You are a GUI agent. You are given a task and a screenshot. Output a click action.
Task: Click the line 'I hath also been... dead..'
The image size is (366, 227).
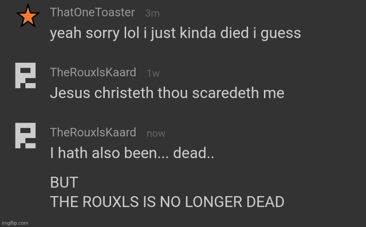132,153
